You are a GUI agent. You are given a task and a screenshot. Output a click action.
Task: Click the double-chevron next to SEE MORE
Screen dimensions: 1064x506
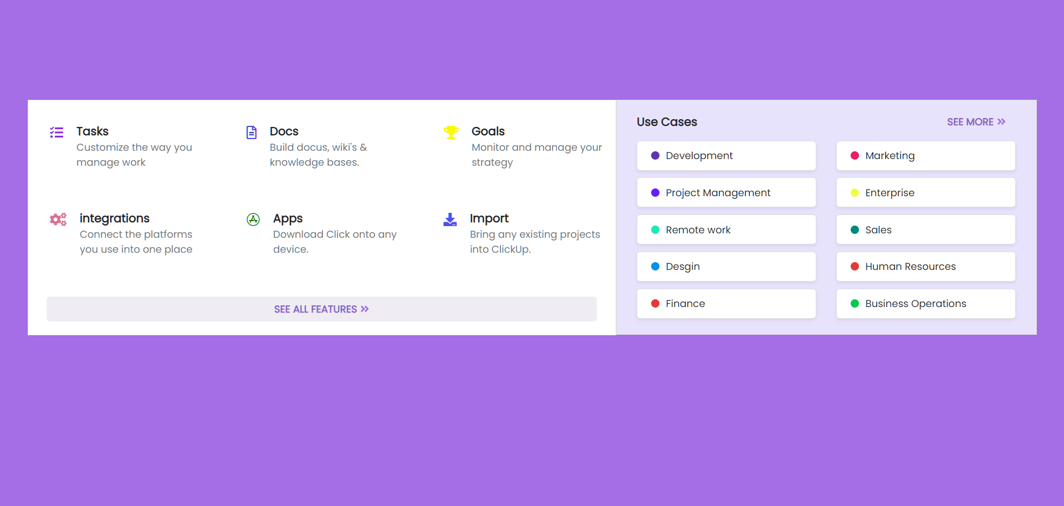1001,121
